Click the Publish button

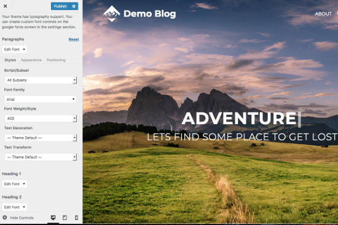click(60, 6)
